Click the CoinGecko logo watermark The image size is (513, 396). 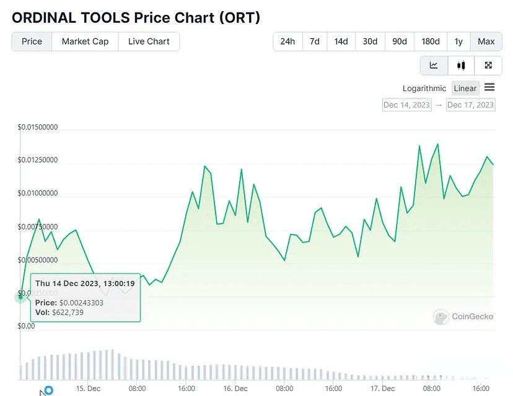click(463, 316)
